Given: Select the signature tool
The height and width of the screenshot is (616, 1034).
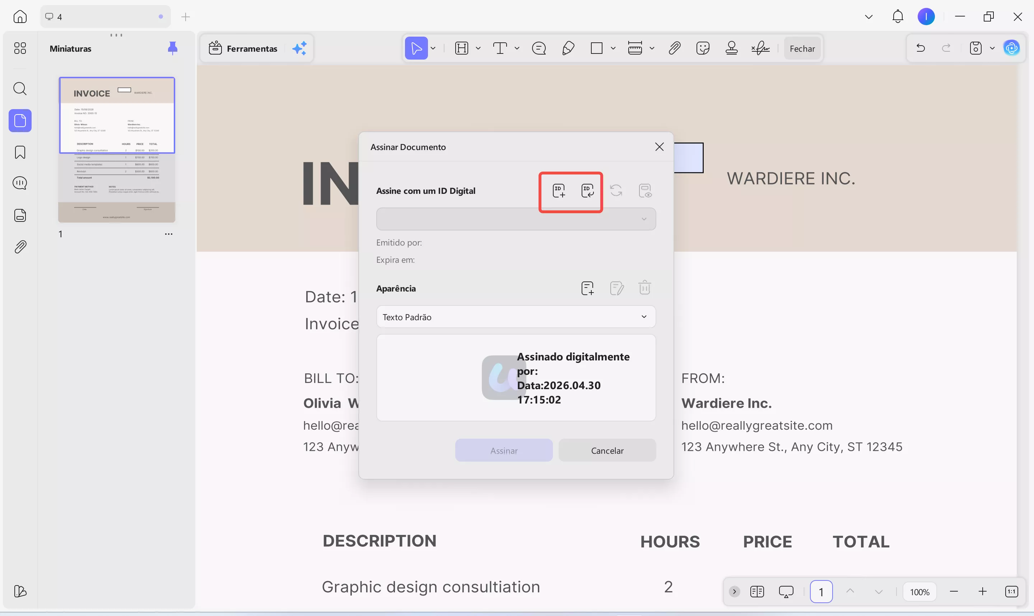Looking at the screenshot, I should (760, 48).
